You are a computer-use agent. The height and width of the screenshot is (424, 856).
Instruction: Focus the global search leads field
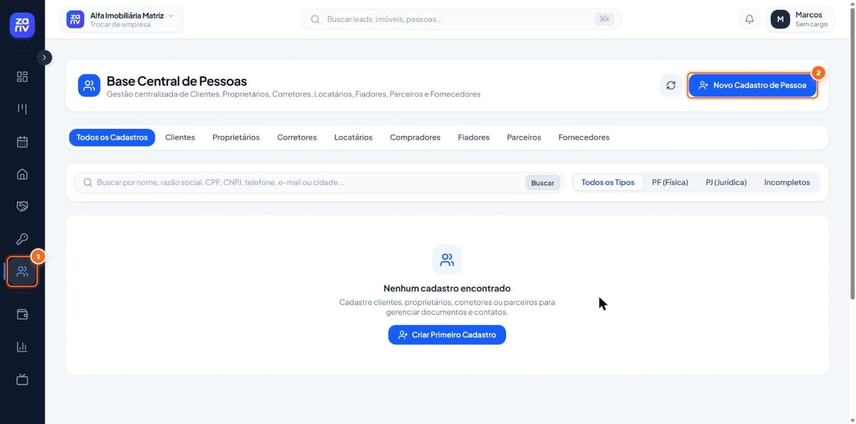pyautogui.click(x=461, y=19)
